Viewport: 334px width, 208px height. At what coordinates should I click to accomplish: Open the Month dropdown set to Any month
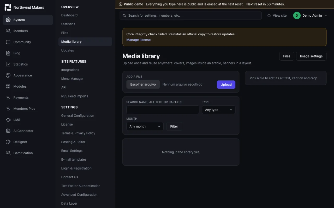(145, 126)
